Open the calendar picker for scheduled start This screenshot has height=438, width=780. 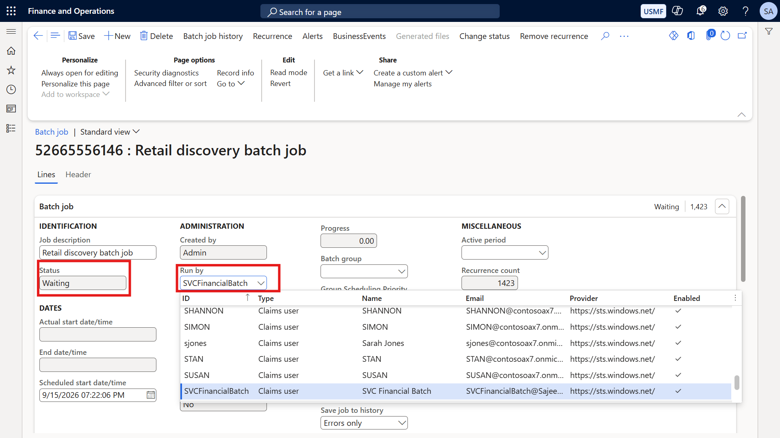coord(151,395)
